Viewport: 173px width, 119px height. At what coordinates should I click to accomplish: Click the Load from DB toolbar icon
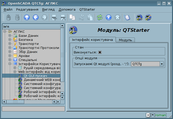(x=9, y=17)
